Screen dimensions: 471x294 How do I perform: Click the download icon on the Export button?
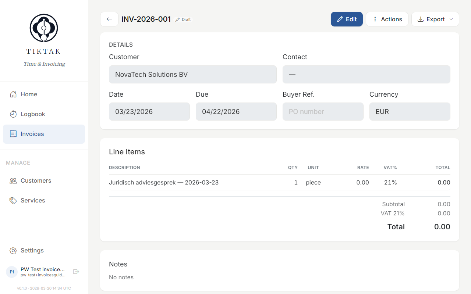(421, 19)
